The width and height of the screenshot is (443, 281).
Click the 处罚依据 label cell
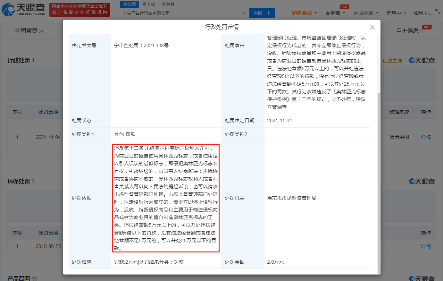90,198
